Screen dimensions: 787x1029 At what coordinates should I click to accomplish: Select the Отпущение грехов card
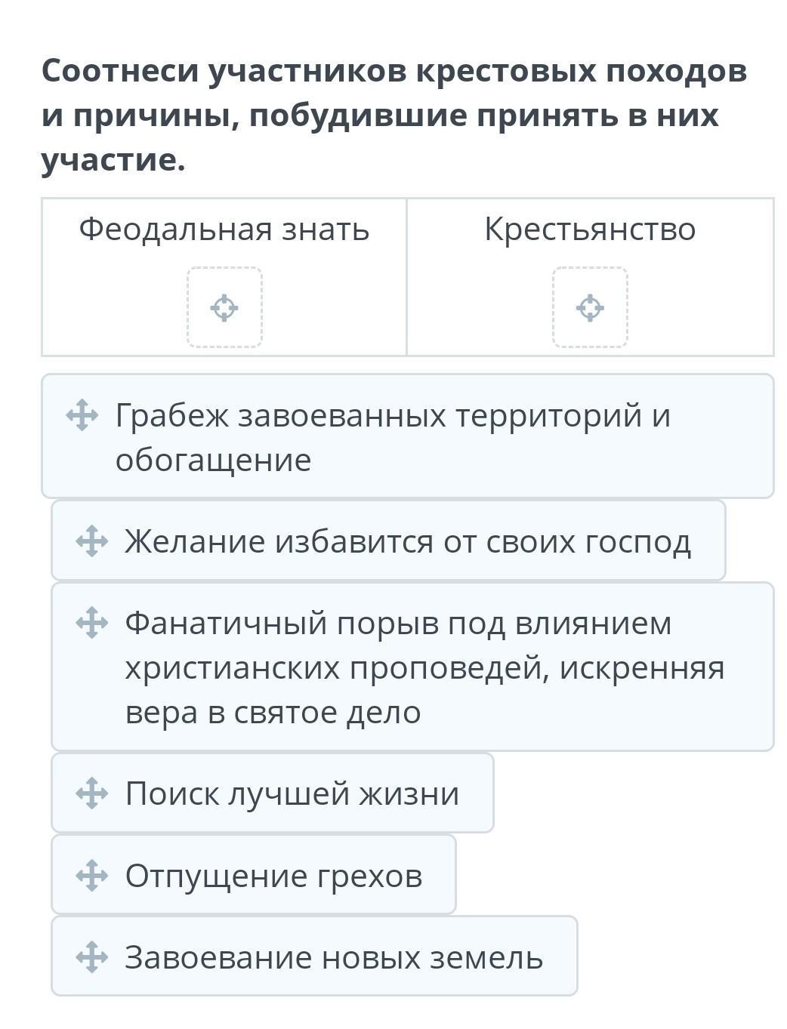click(273, 876)
